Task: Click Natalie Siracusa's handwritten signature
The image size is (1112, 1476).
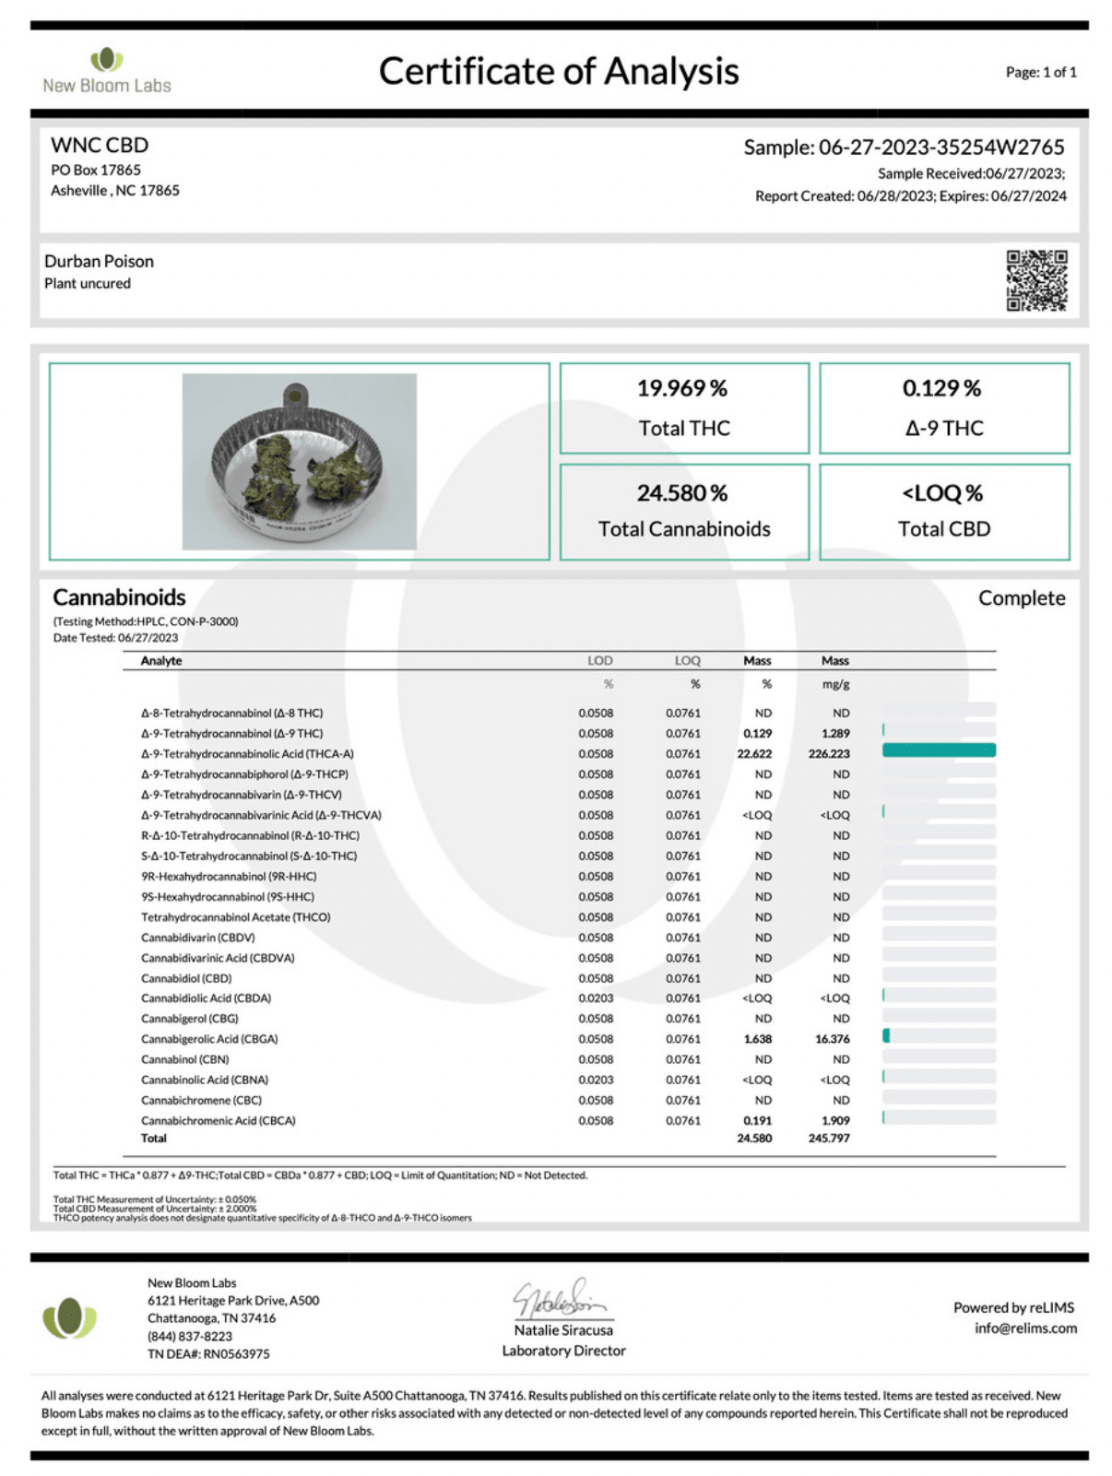Action: (561, 1299)
